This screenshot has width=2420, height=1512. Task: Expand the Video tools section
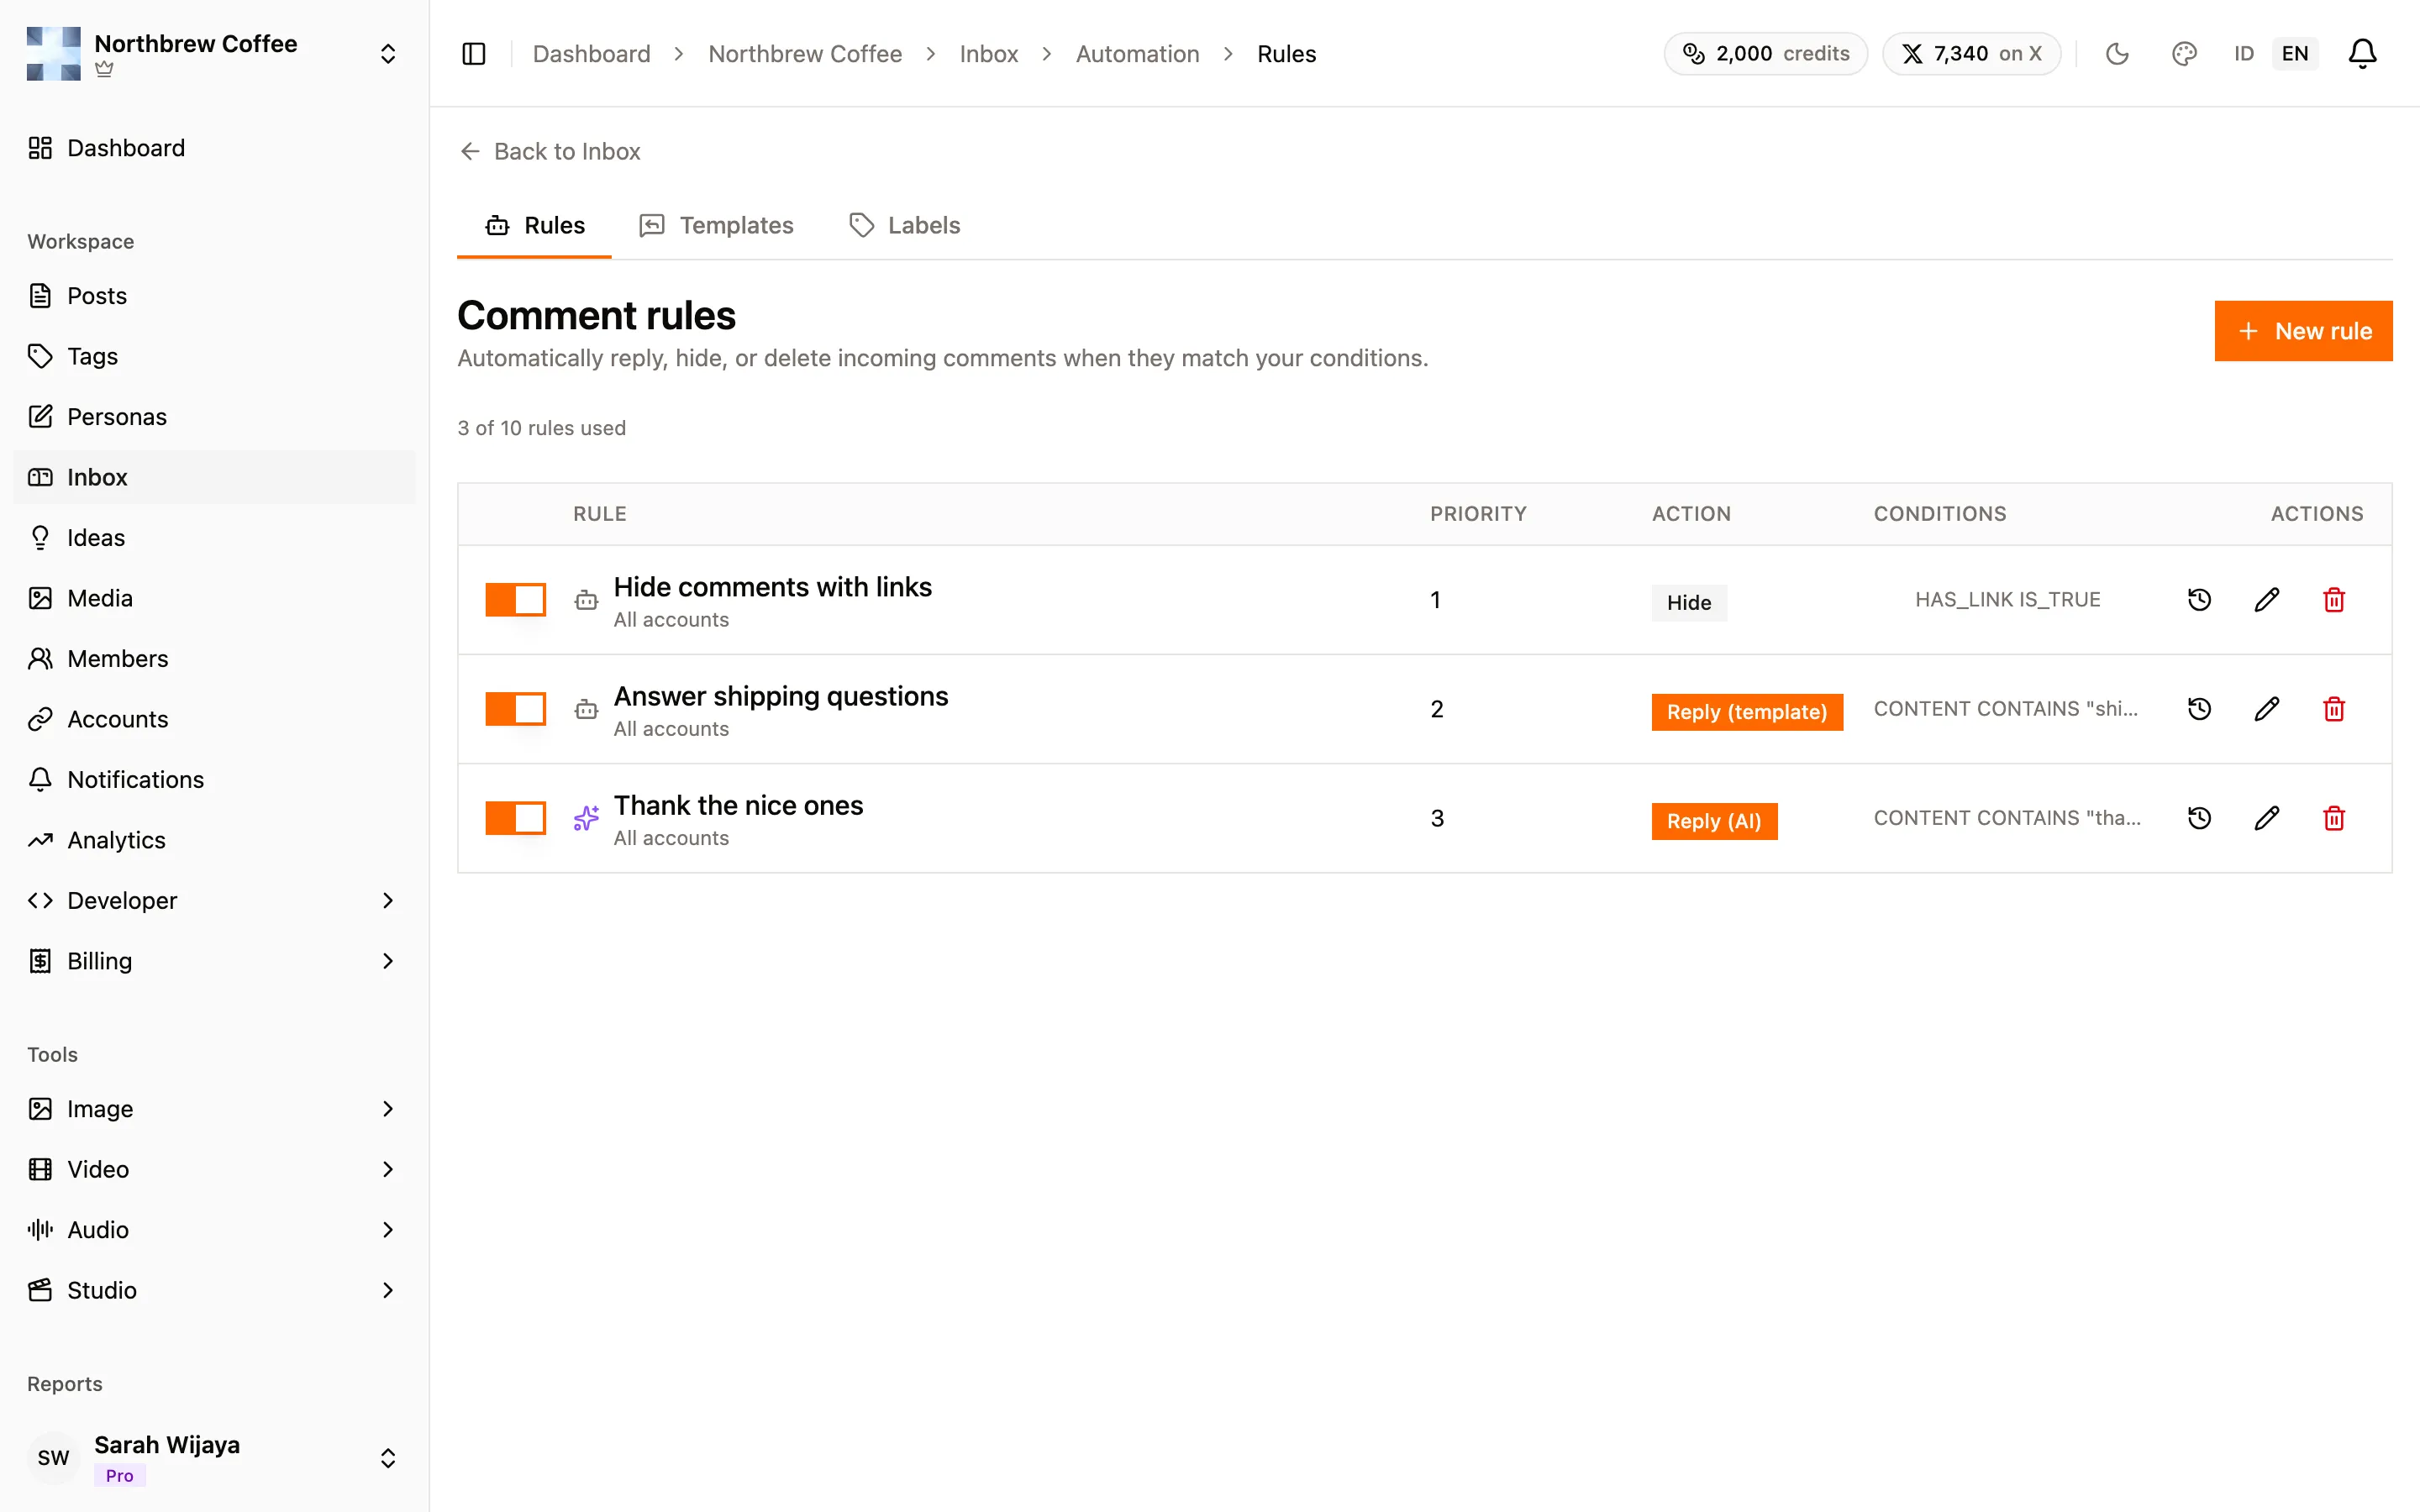tap(214, 1169)
